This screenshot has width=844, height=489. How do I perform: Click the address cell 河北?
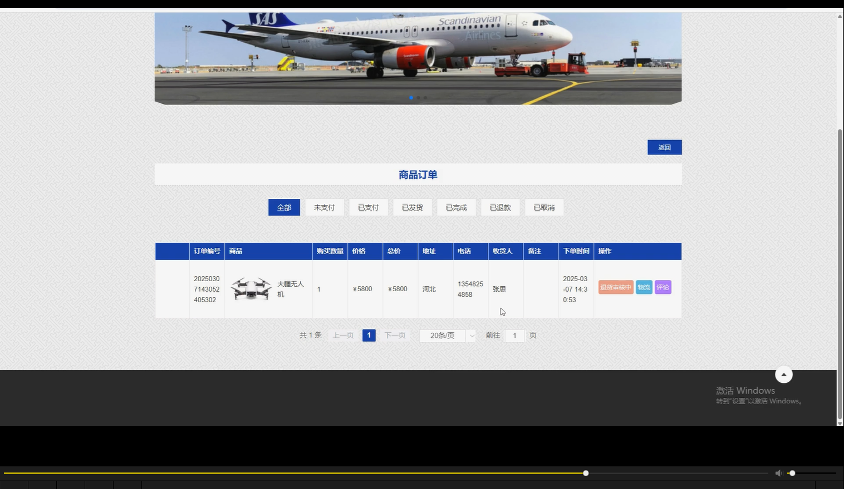tap(429, 289)
